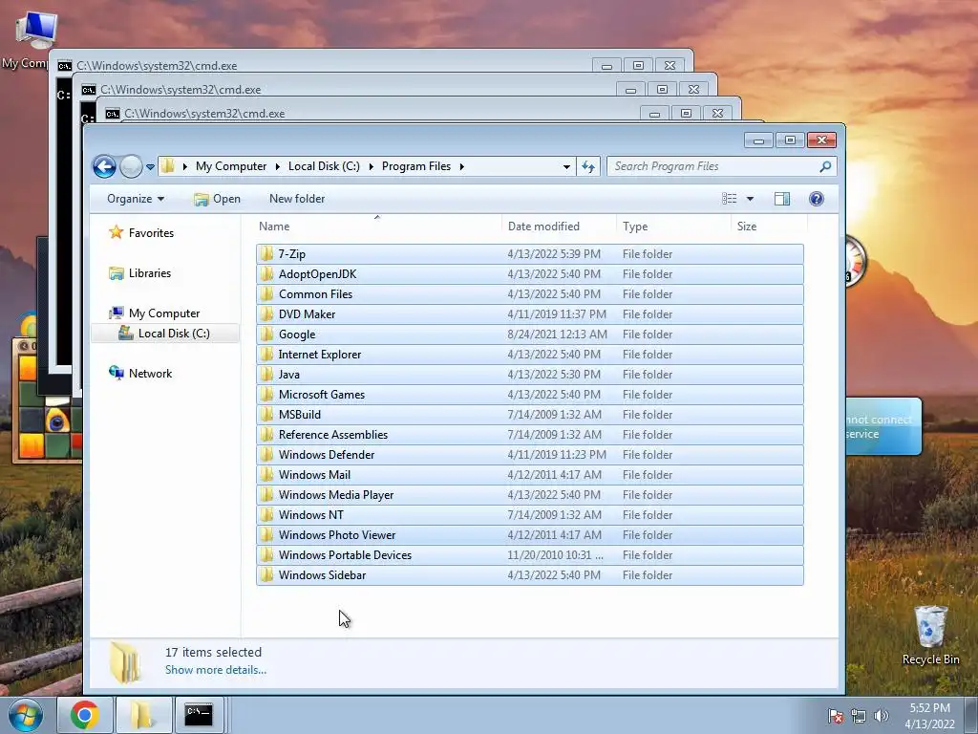
Task: Refresh the Program Files folder view
Action: pos(588,166)
